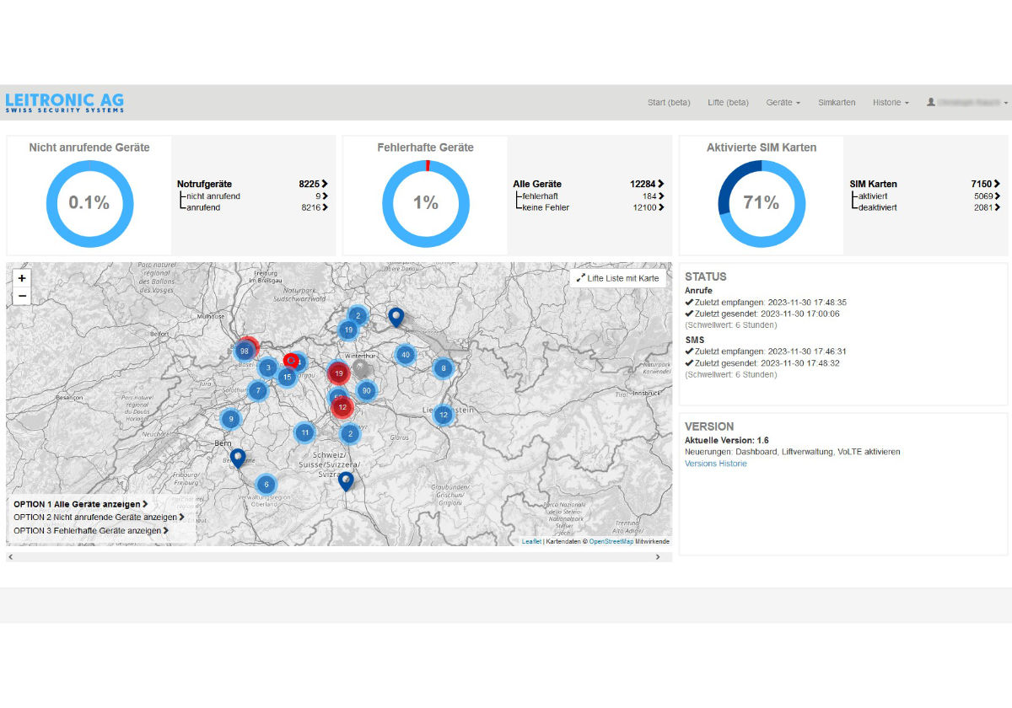The width and height of the screenshot is (1012, 708).
Task: Click the 0.1% donut chart
Action: (89, 203)
